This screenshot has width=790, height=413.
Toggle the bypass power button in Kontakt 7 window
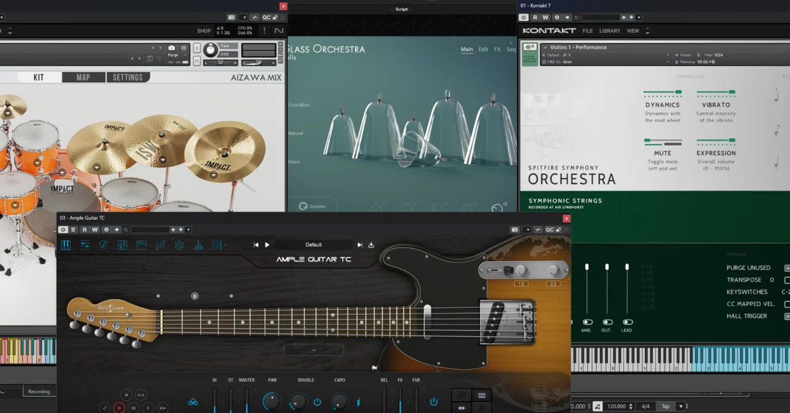coord(524,17)
